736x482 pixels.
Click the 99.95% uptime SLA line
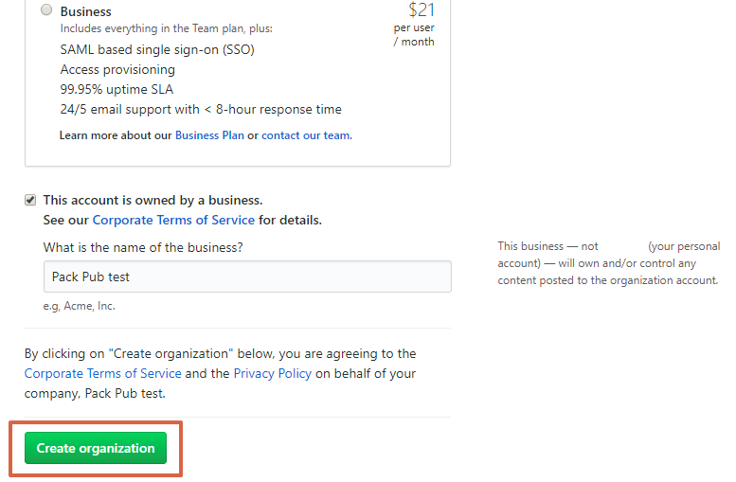pyautogui.click(x=117, y=89)
